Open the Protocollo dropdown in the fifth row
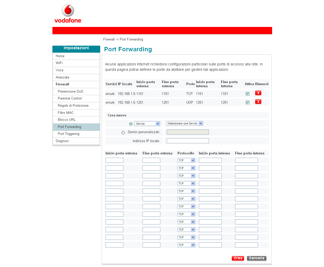Viewport: 324px width, 267px height. pyautogui.click(x=186, y=191)
